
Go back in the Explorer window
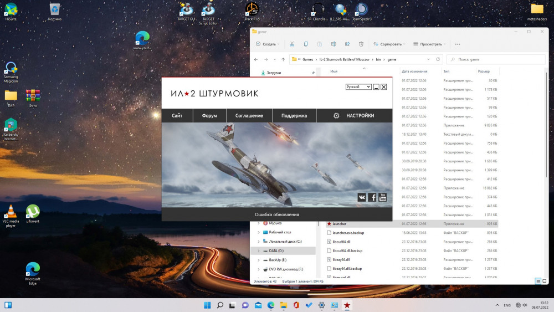256,59
